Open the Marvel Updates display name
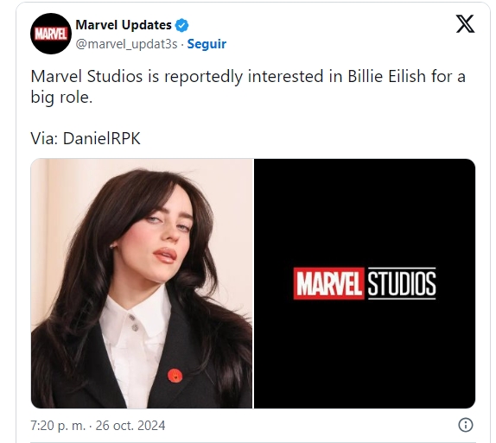The height and width of the screenshot is (443, 496). (x=124, y=25)
